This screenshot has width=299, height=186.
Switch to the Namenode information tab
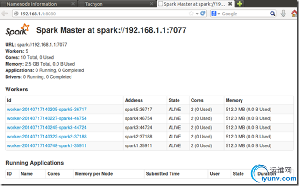click(38, 4)
